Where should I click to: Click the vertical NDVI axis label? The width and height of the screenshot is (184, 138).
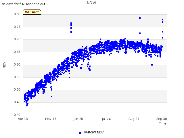[4, 64]
